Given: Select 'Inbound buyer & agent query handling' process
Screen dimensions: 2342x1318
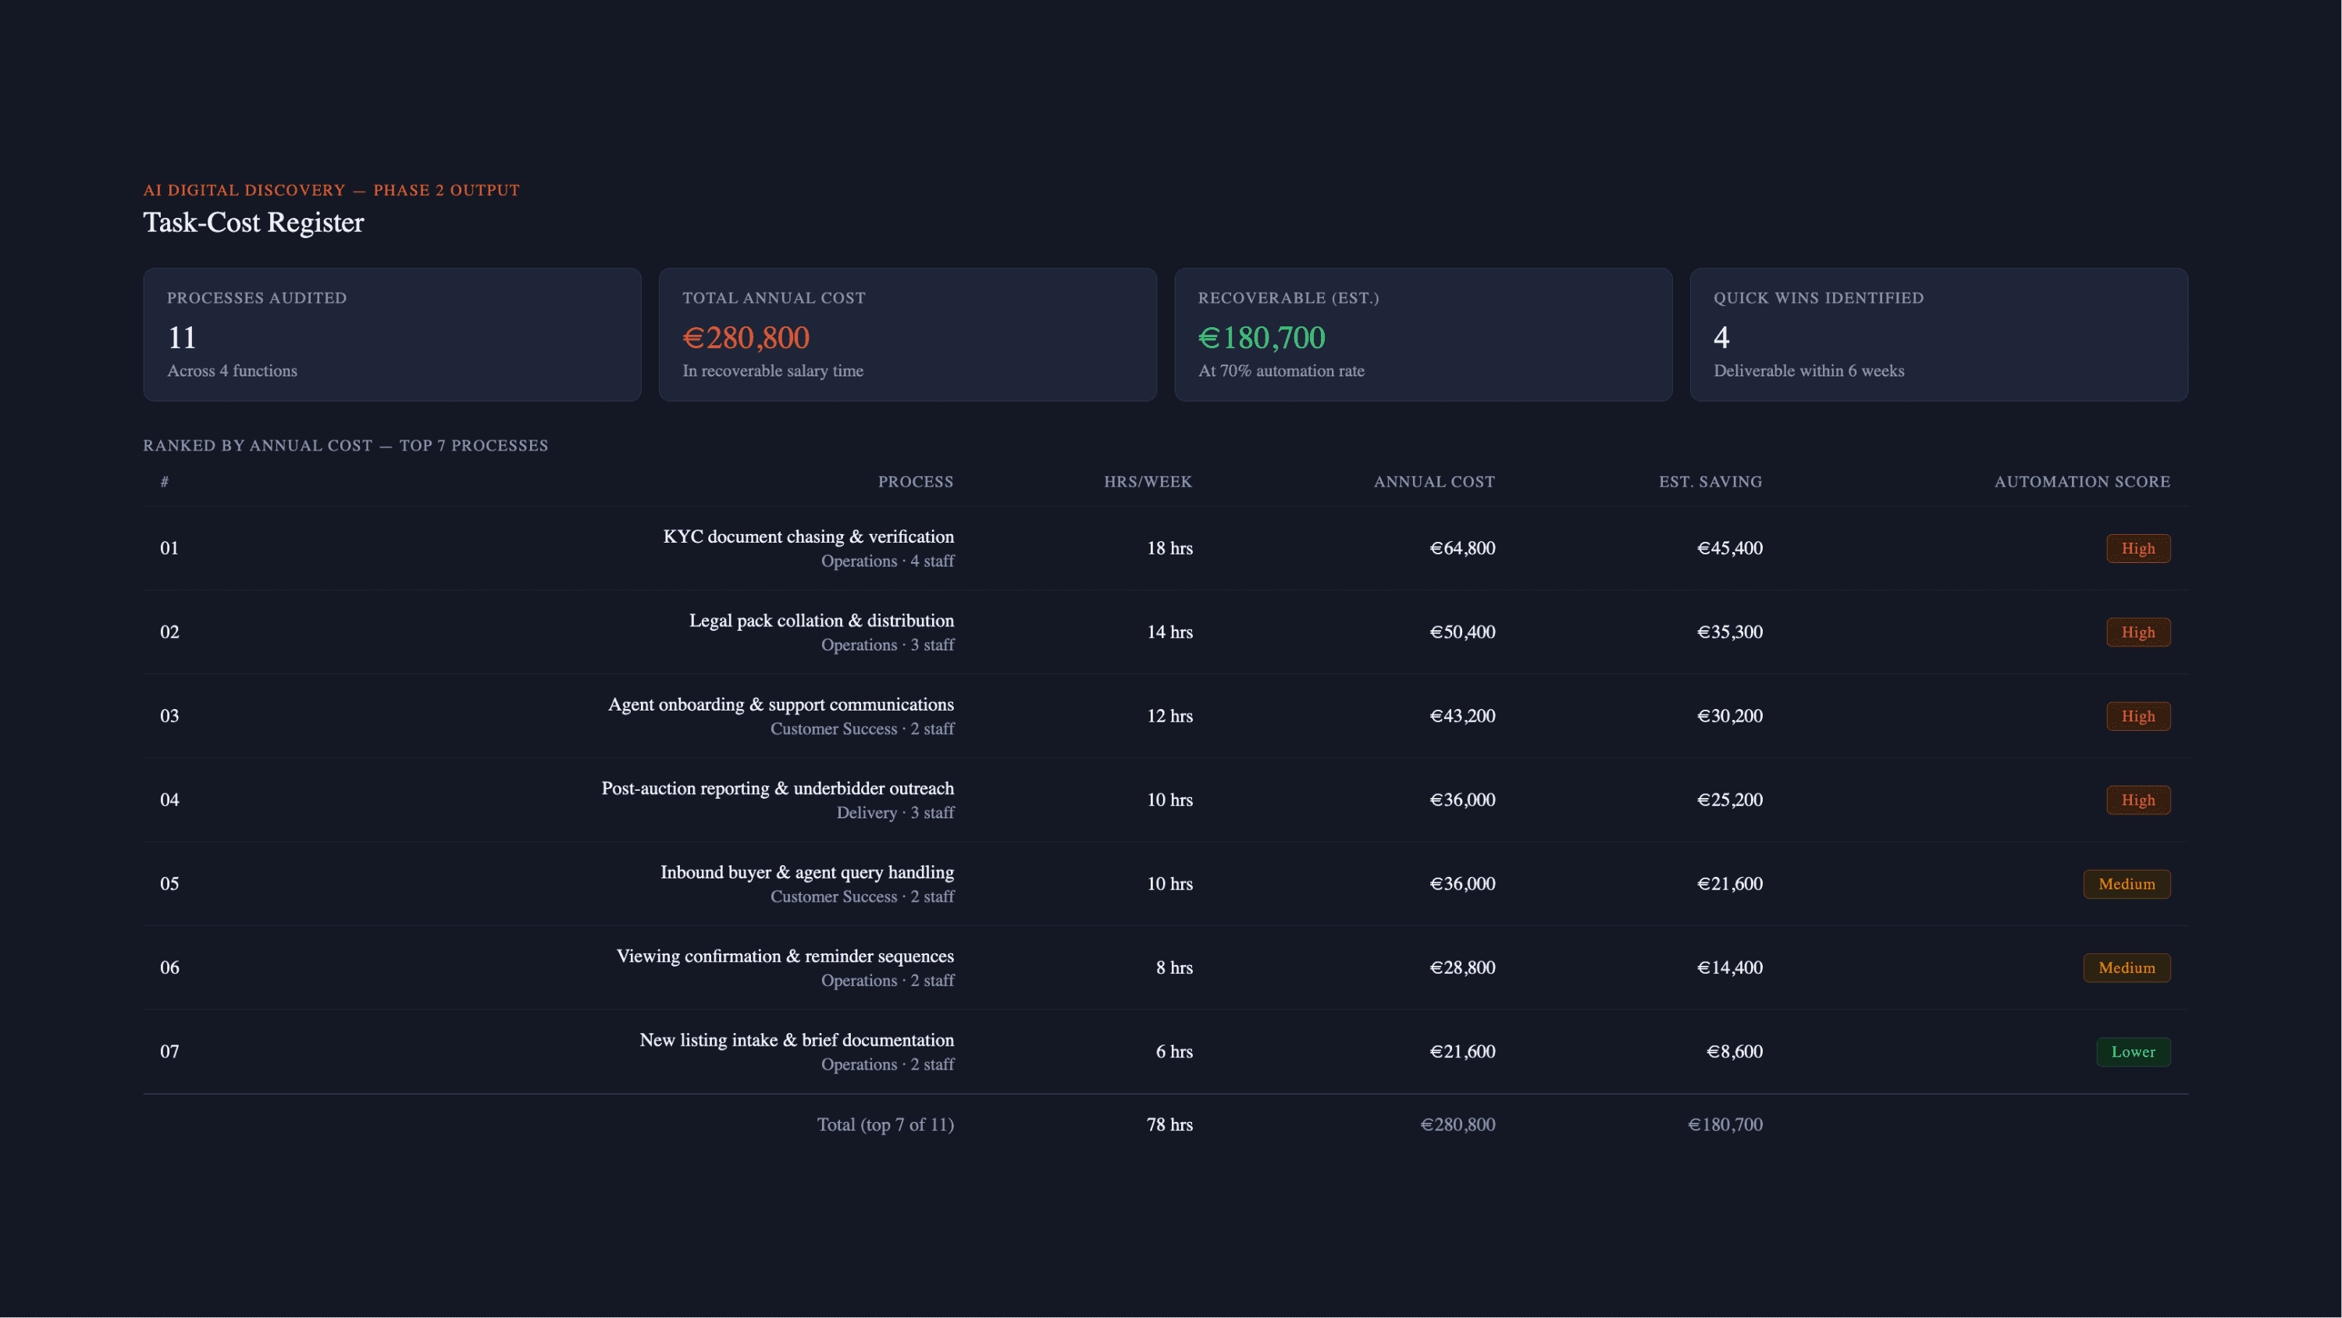Looking at the screenshot, I should click(x=806, y=871).
